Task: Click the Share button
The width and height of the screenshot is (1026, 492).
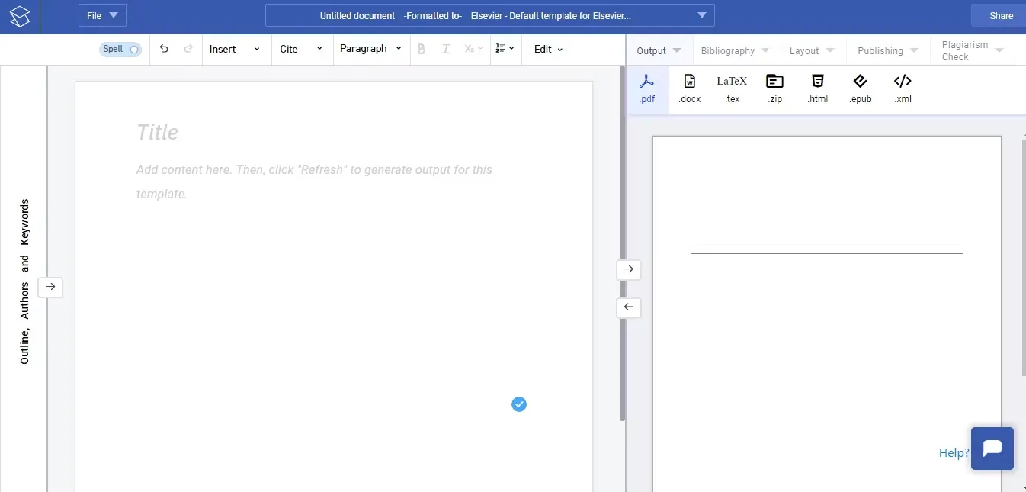Action: [1000, 15]
